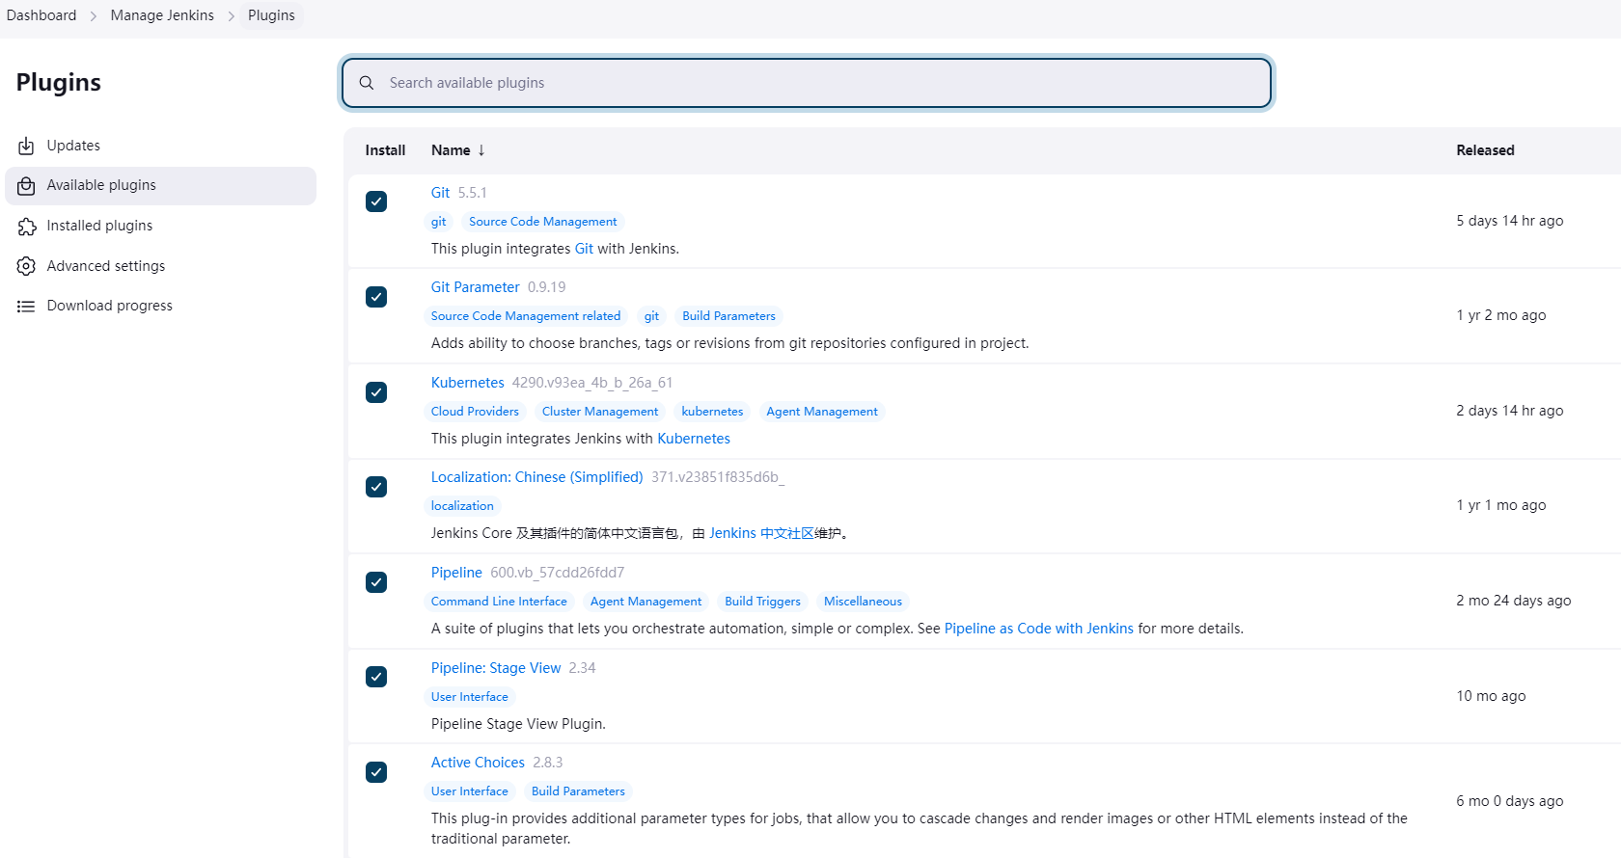1621x858 pixels.
Task: Open Kubernetes link in description text
Action: [694, 439]
